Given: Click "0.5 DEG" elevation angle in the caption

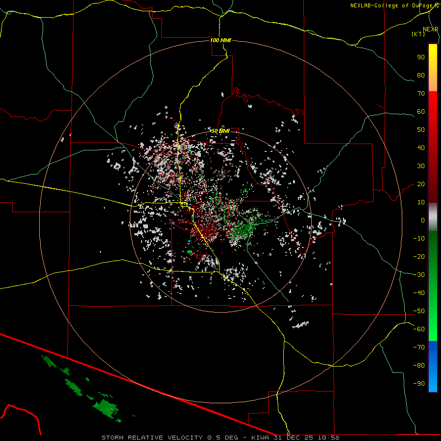Looking at the screenshot, I should coord(223,438).
